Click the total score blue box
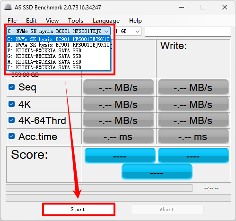 [x=157, y=172]
